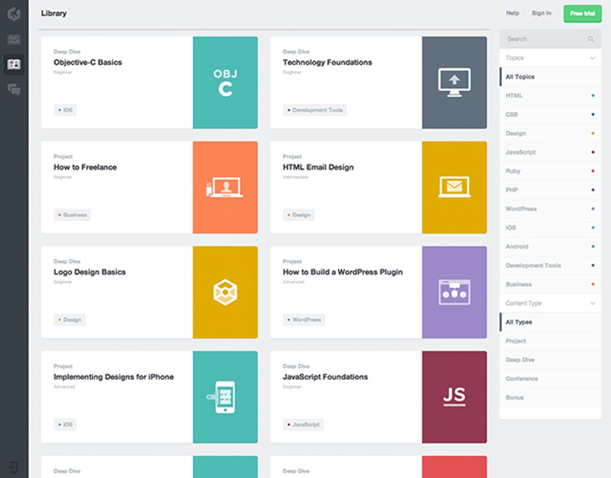
Task: Click the envelope icon on HTML Email Design
Action: click(x=454, y=187)
